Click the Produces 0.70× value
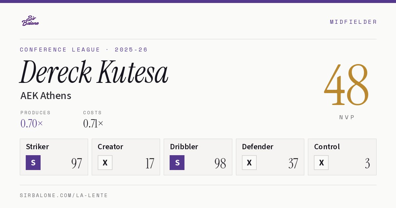Screen dimensions: 396x208 [x=32, y=123]
